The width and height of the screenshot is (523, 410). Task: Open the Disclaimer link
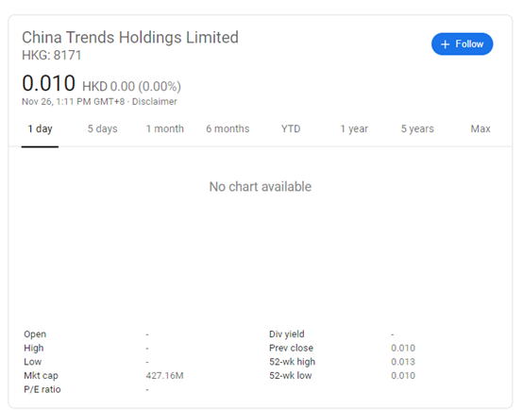[155, 101]
